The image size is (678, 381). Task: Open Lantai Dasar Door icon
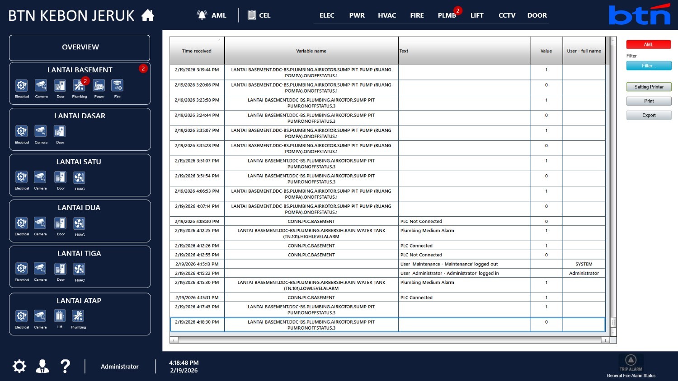(60, 131)
